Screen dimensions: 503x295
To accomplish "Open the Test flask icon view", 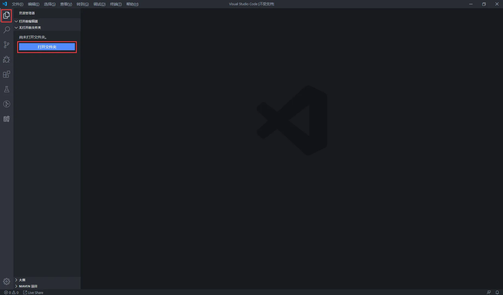I will 7,89.
